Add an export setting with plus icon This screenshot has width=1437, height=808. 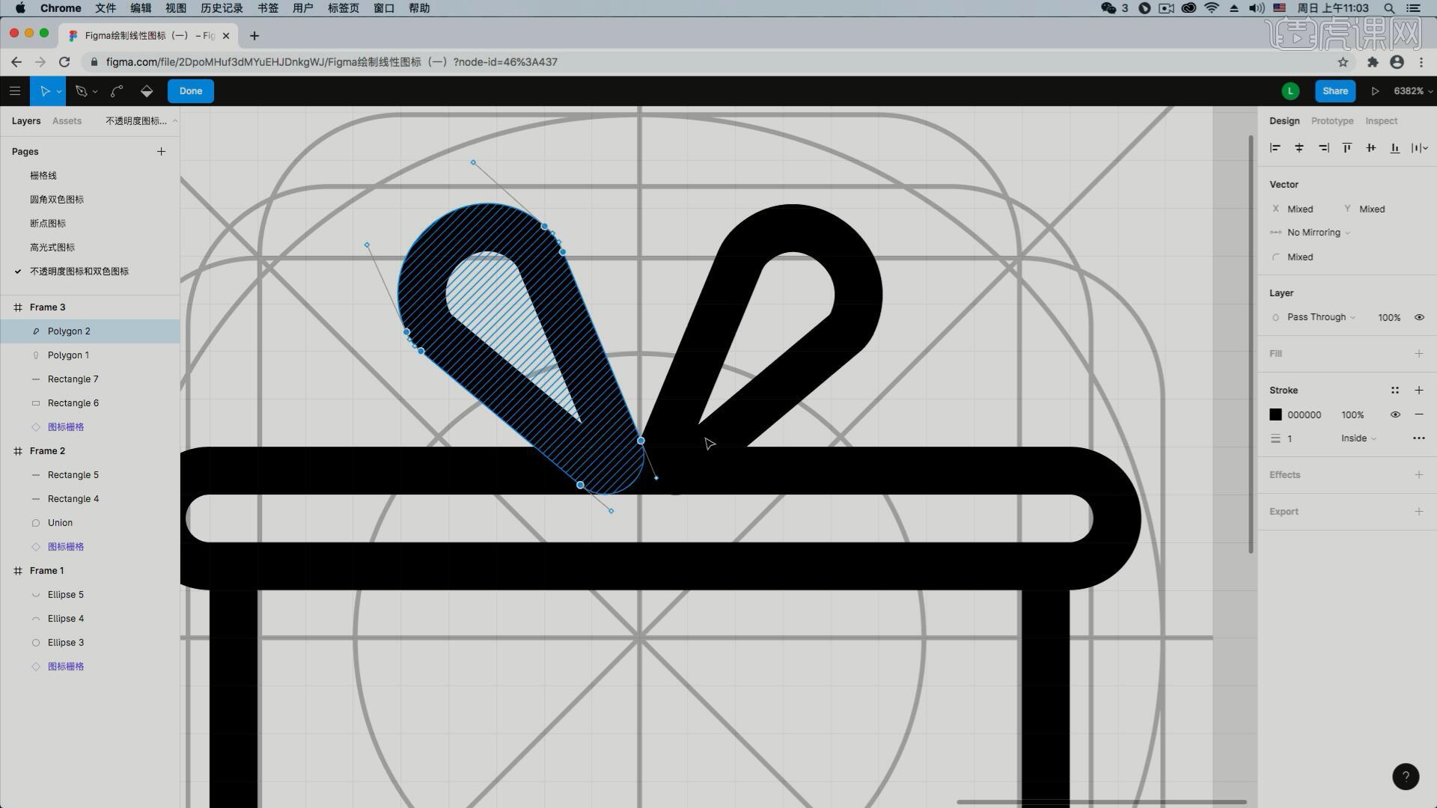click(x=1419, y=512)
